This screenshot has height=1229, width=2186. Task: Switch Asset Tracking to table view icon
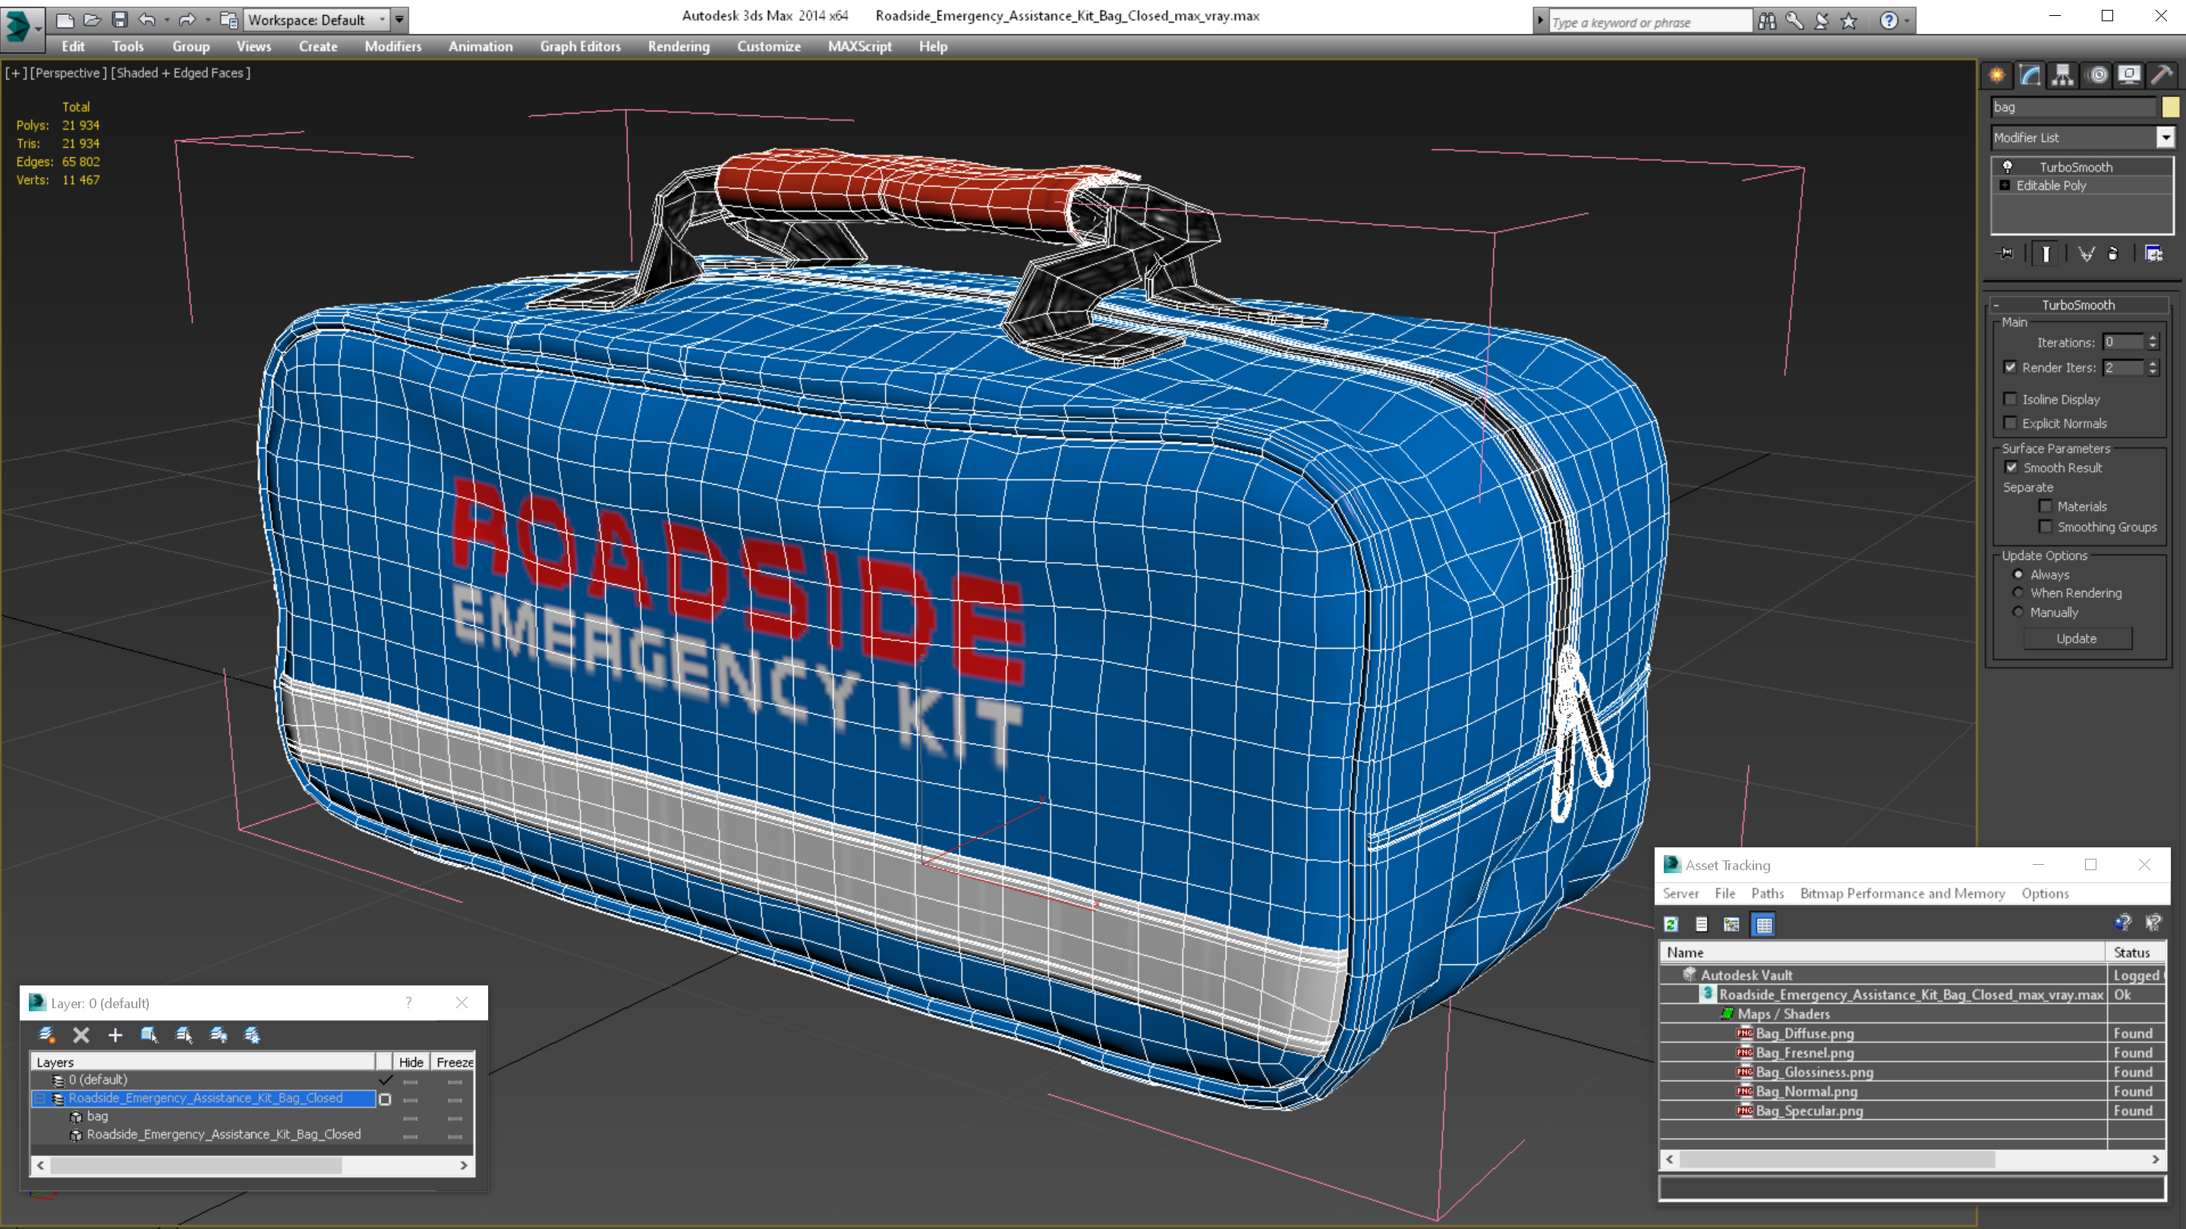click(1763, 925)
